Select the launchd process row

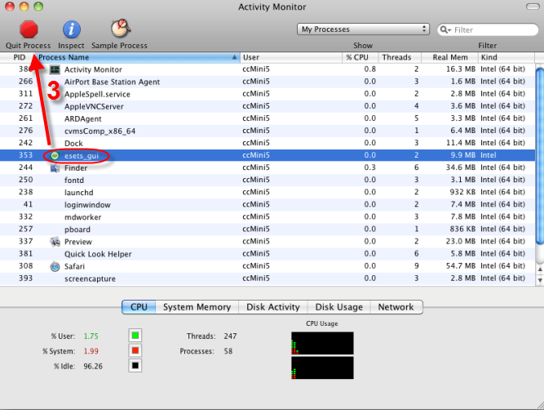coord(268,192)
